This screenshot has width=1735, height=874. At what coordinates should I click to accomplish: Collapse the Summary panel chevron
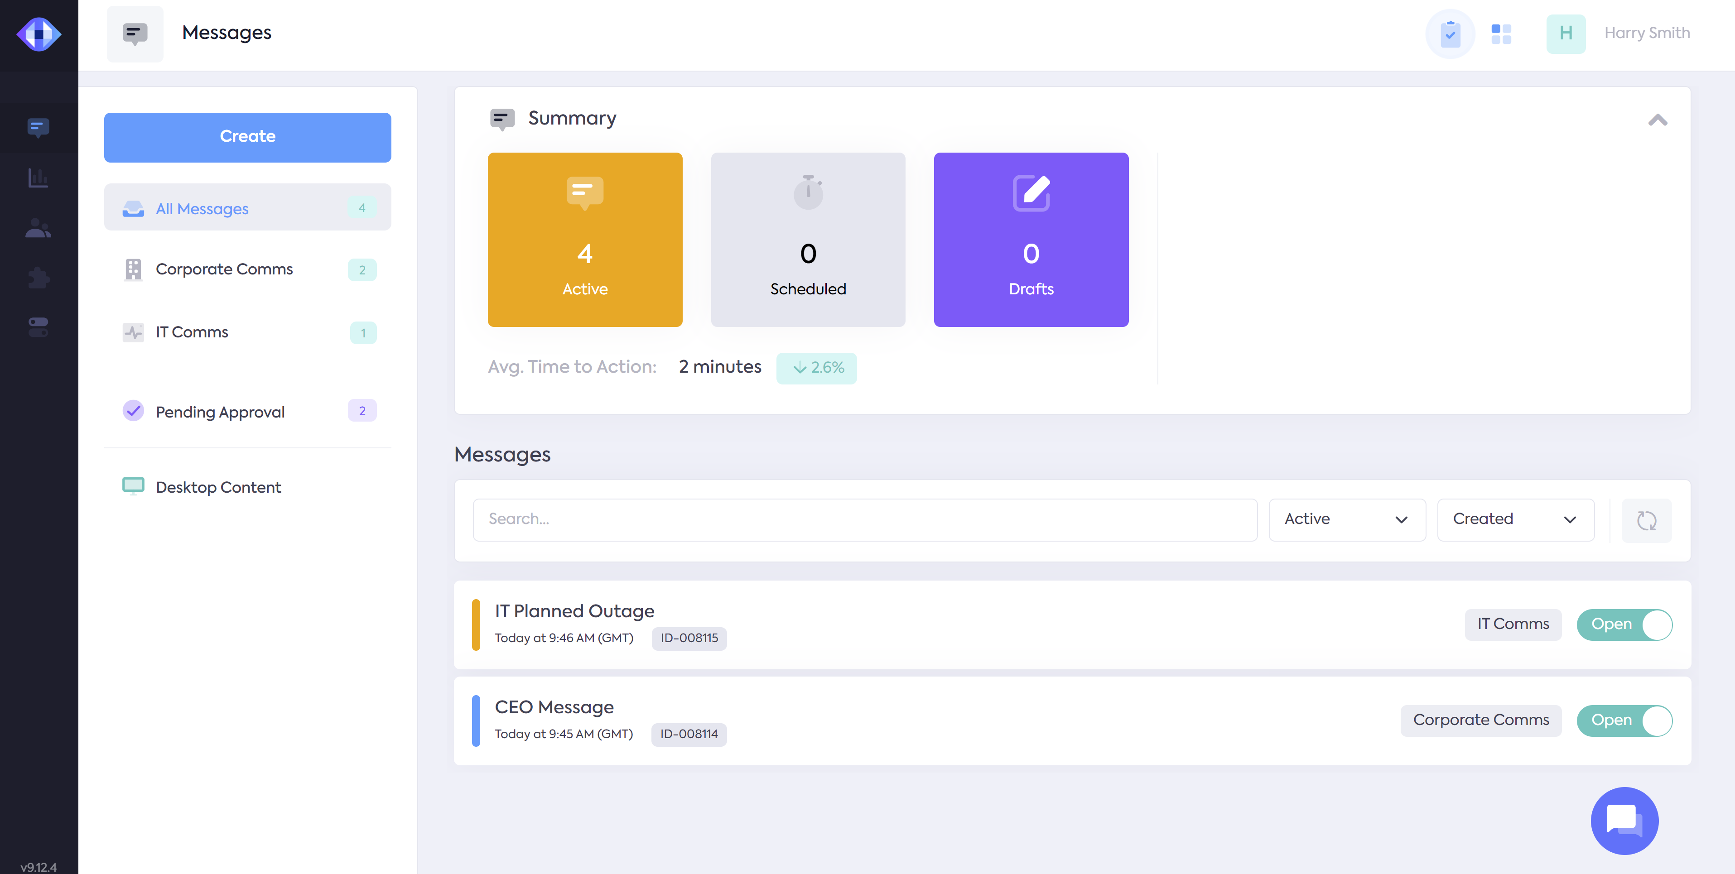(x=1658, y=120)
